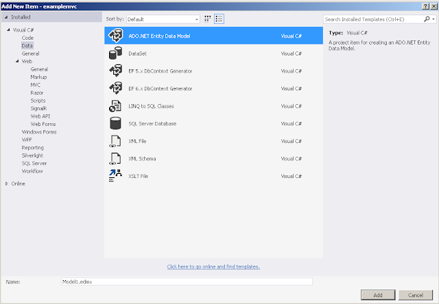Select the Silverlight category
The image size is (439, 304).
tap(32, 155)
